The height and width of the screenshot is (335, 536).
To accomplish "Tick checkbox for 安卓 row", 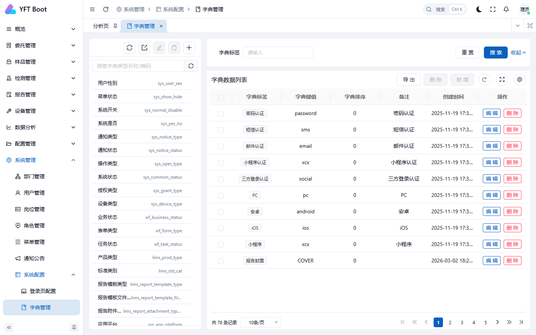I will [x=221, y=212].
